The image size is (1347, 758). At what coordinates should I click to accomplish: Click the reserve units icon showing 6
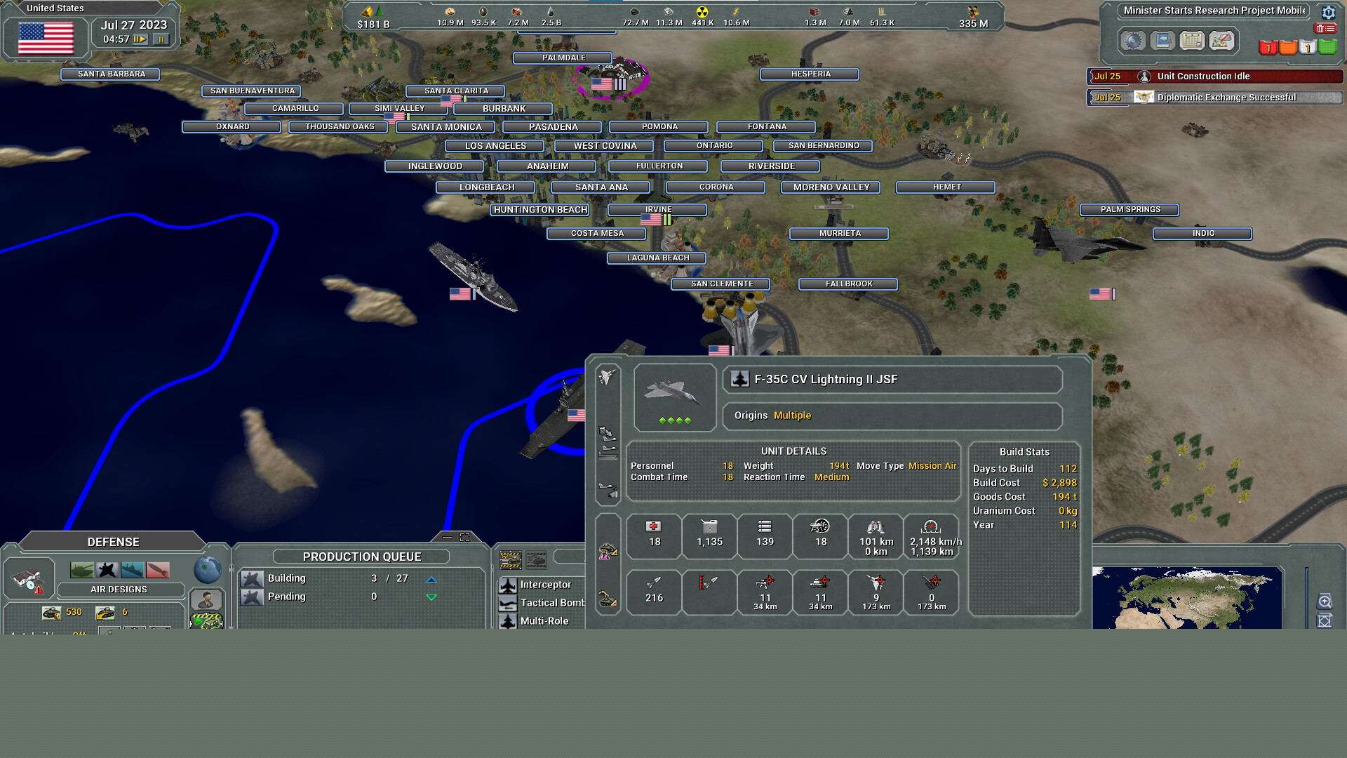point(105,613)
